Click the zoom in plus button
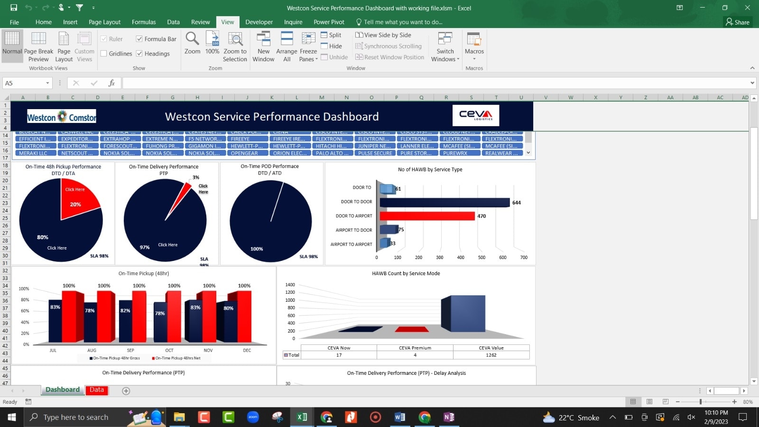Viewport: 759px width, 427px height. pos(734,402)
